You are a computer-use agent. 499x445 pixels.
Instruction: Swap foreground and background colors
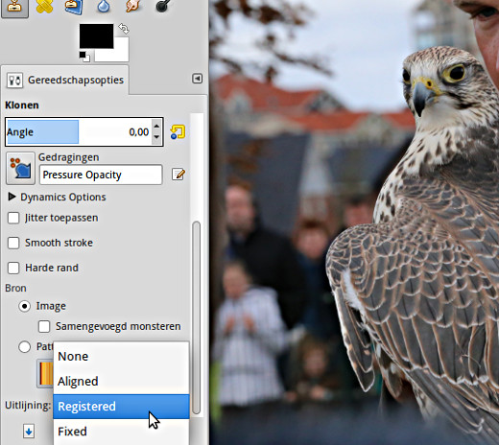tap(124, 29)
